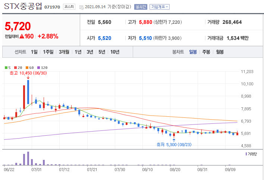Select the 1년 line chart period
Image resolution: width=264 pixels, height=180 pixels.
click(x=78, y=52)
